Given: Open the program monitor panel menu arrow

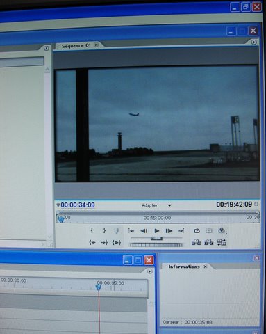Looking at the screenshot, I should (253, 42).
